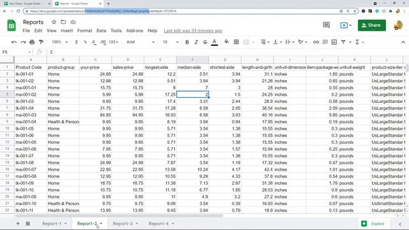The width and height of the screenshot is (409, 230).
Task: Open vertical align options
Action: click(277, 42)
